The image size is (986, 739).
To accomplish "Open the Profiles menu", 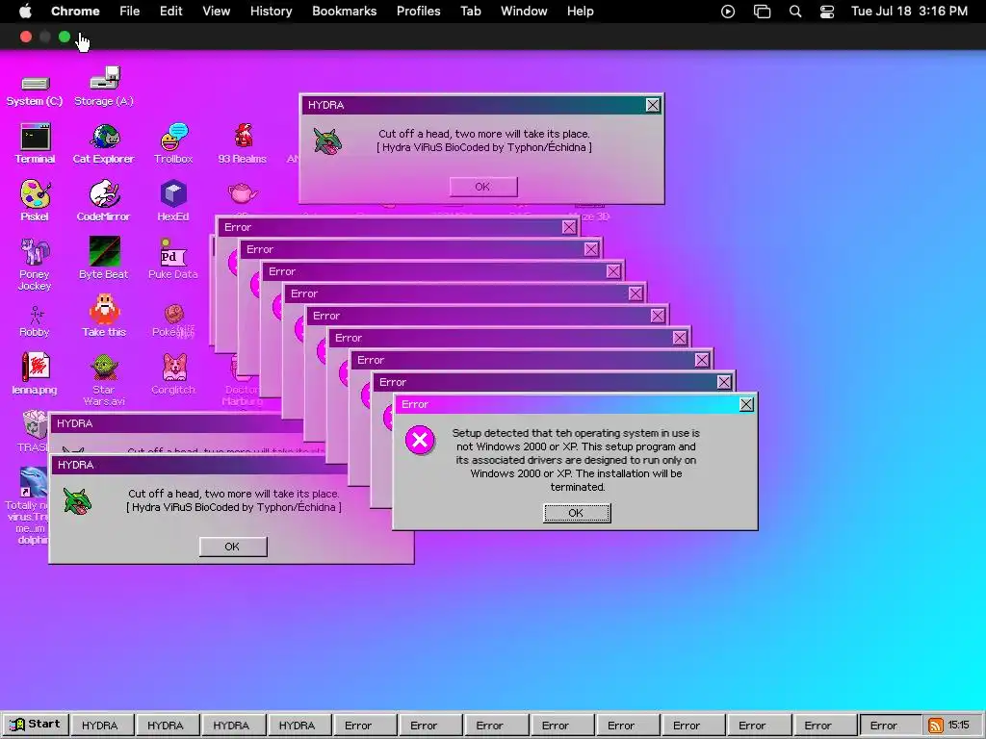I will (x=418, y=11).
